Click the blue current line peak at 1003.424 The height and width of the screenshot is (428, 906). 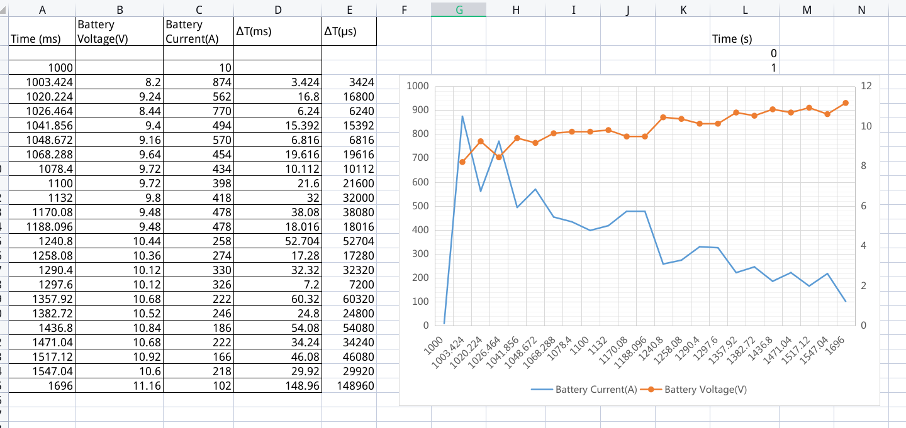[x=462, y=116]
